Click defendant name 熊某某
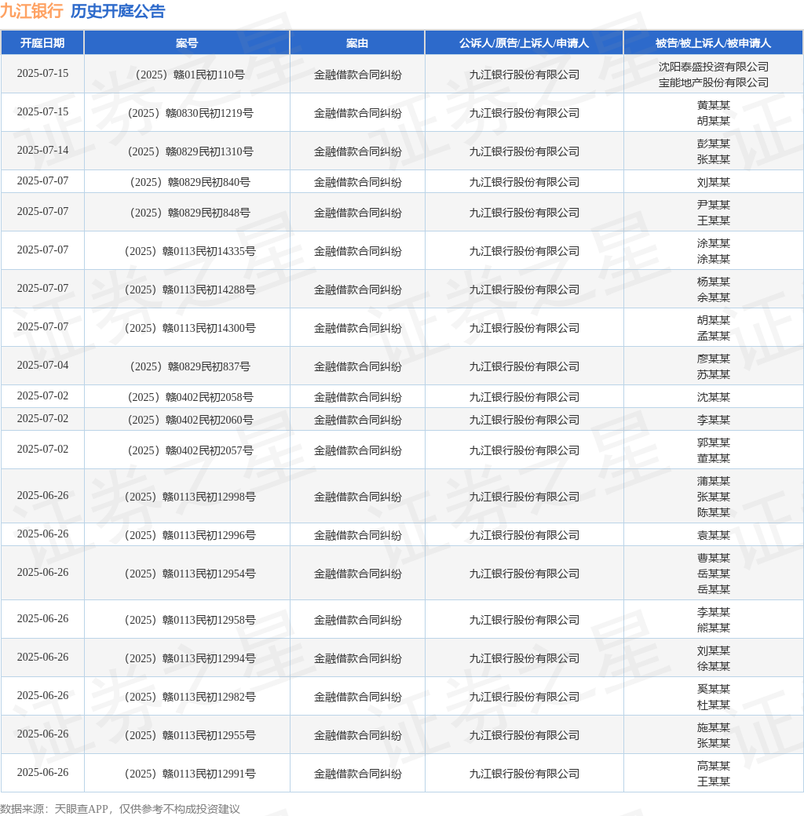This screenshot has width=804, height=816. point(714,628)
